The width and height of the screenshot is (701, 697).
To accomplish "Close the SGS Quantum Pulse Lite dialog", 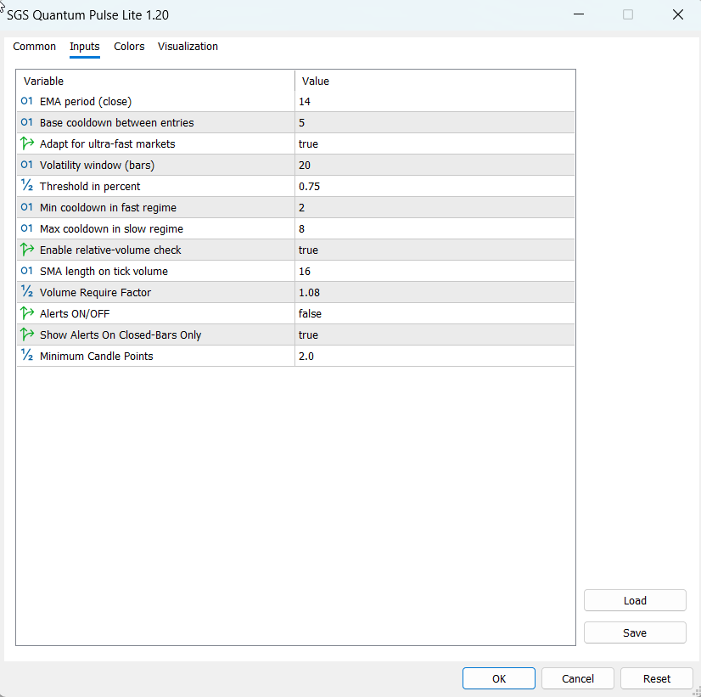I will coord(678,14).
